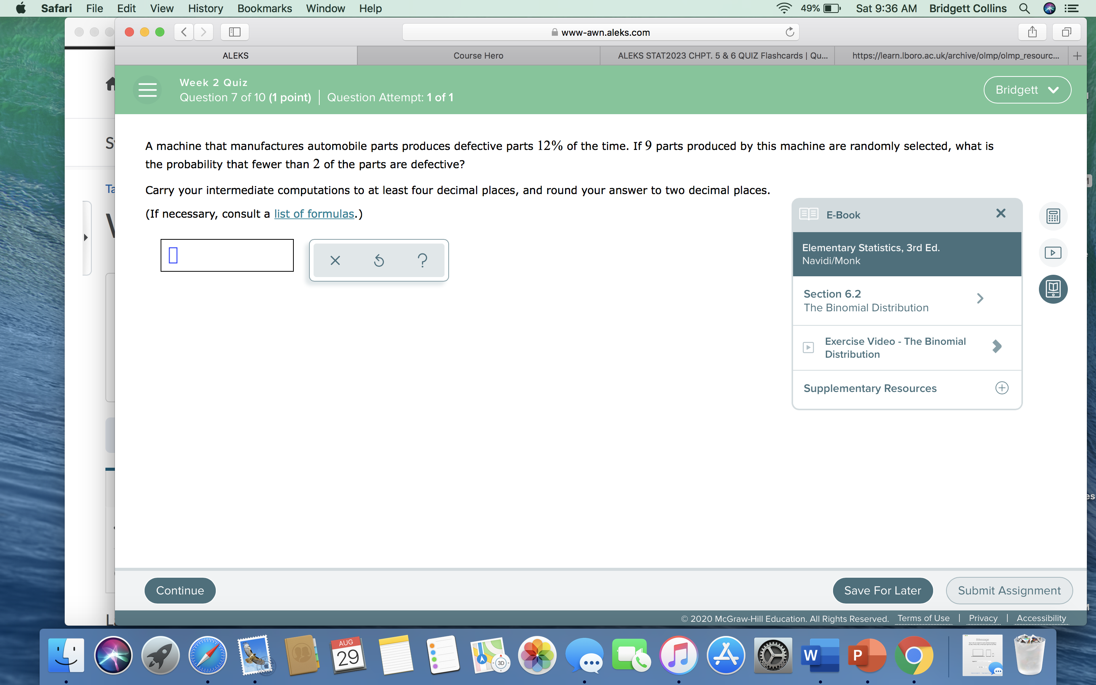Click the E-Book textbook icon
1096x685 pixels.
click(1053, 288)
